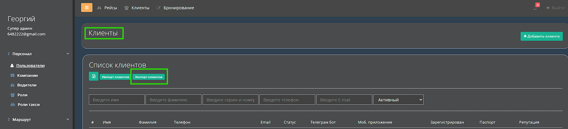
Task: Focus the Введите имя input field
Action: coord(116,100)
